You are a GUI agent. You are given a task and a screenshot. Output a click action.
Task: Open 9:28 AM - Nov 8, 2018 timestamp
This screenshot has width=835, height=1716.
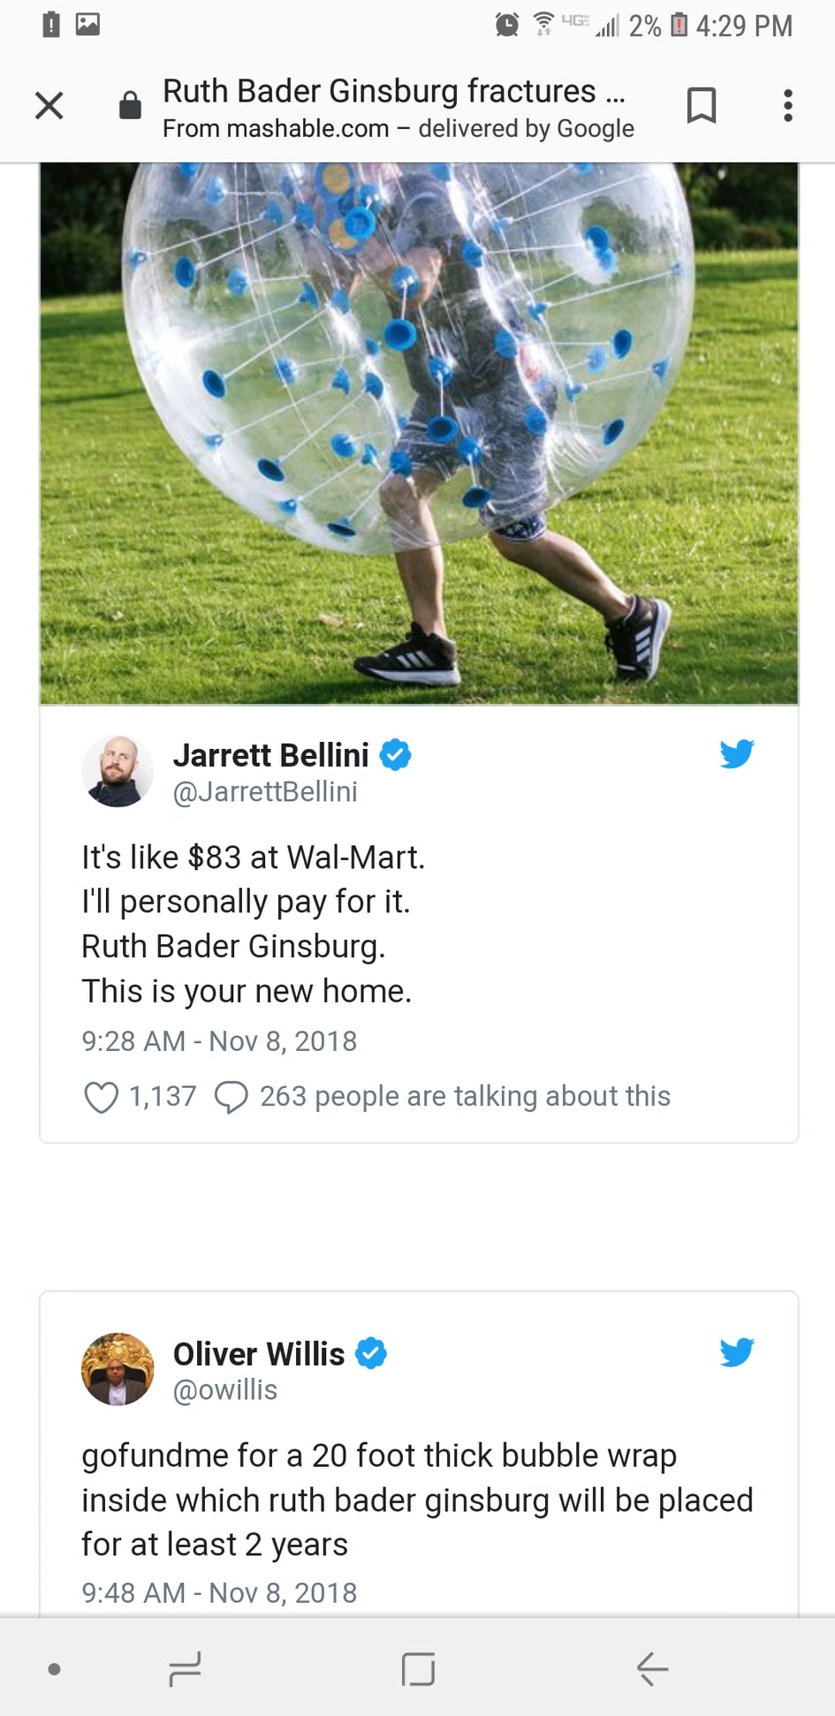click(219, 1041)
